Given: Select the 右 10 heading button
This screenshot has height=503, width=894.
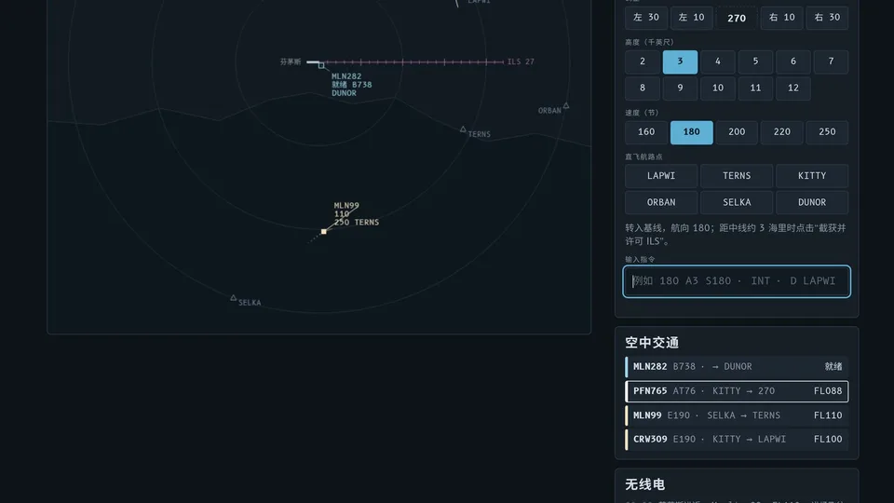Looking at the screenshot, I should [x=781, y=18].
